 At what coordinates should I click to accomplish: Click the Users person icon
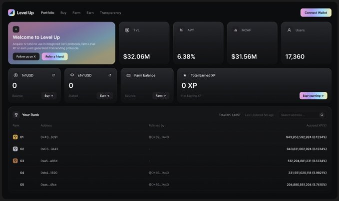[x=289, y=30]
